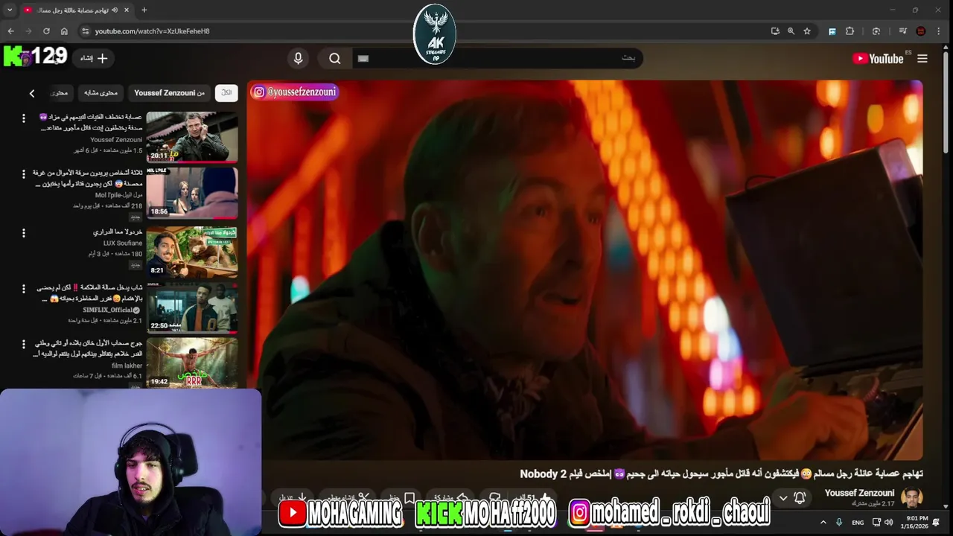Screen dimensions: 953x536
Task: Click the @youssefzenzouni Instagram overlay tag
Action: (295, 92)
